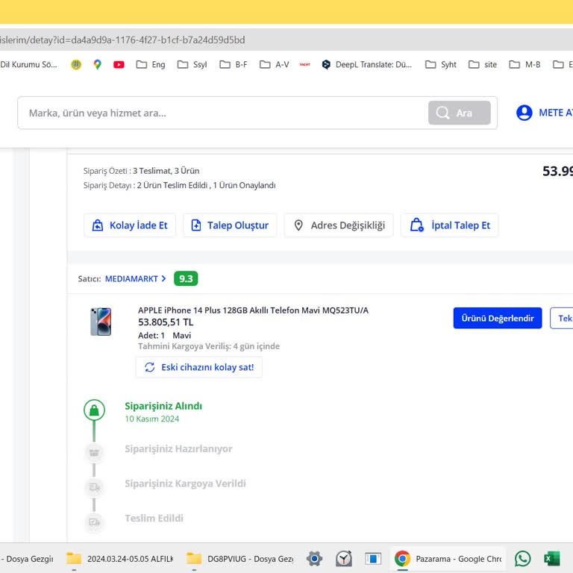This screenshot has height=573, width=573.
Task: Select the 'Siparişiniz Alındı' status label
Action: 163,406
